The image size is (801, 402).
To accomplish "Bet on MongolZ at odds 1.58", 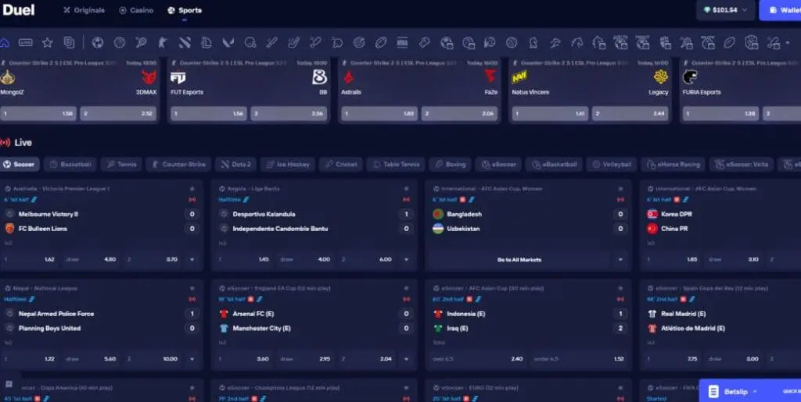I will point(39,114).
